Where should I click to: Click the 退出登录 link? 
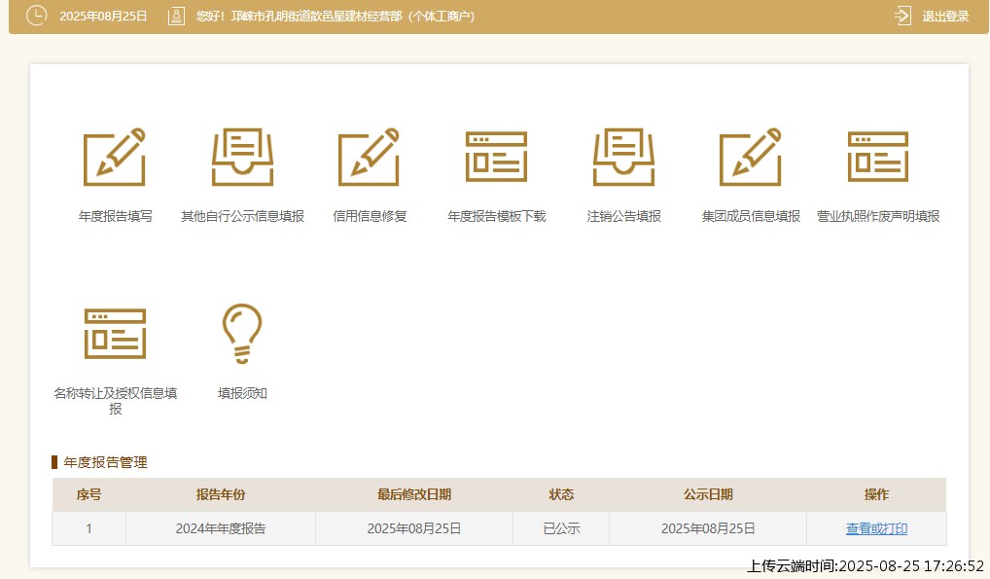tap(945, 17)
